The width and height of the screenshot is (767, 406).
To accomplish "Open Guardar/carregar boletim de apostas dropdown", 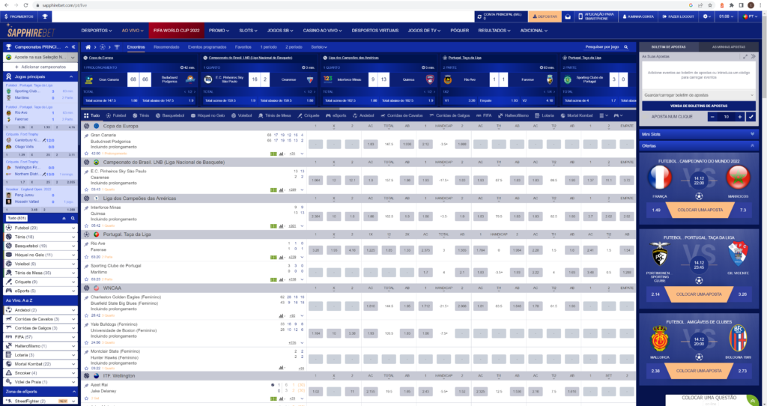I will point(699,95).
